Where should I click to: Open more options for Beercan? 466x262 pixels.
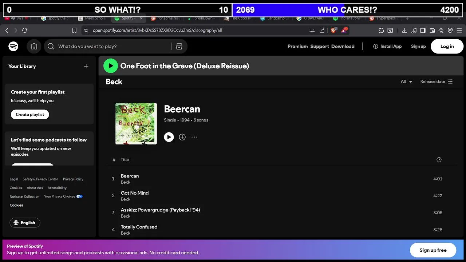tap(194, 137)
